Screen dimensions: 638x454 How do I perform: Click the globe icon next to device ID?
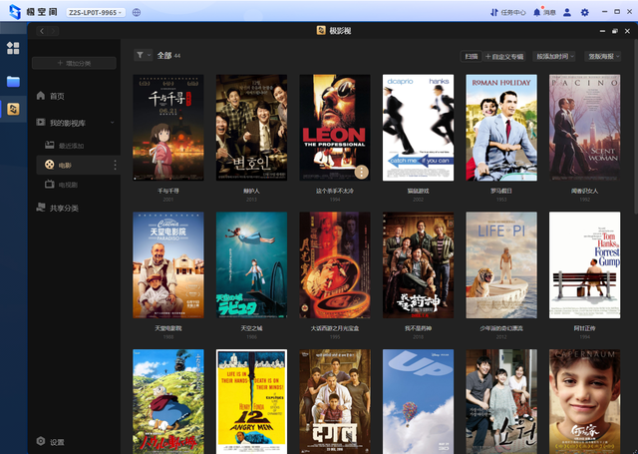(x=137, y=13)
